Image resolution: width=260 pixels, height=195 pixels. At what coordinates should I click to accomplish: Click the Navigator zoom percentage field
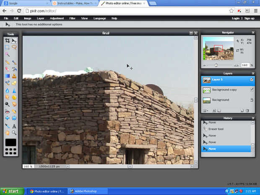245,65
